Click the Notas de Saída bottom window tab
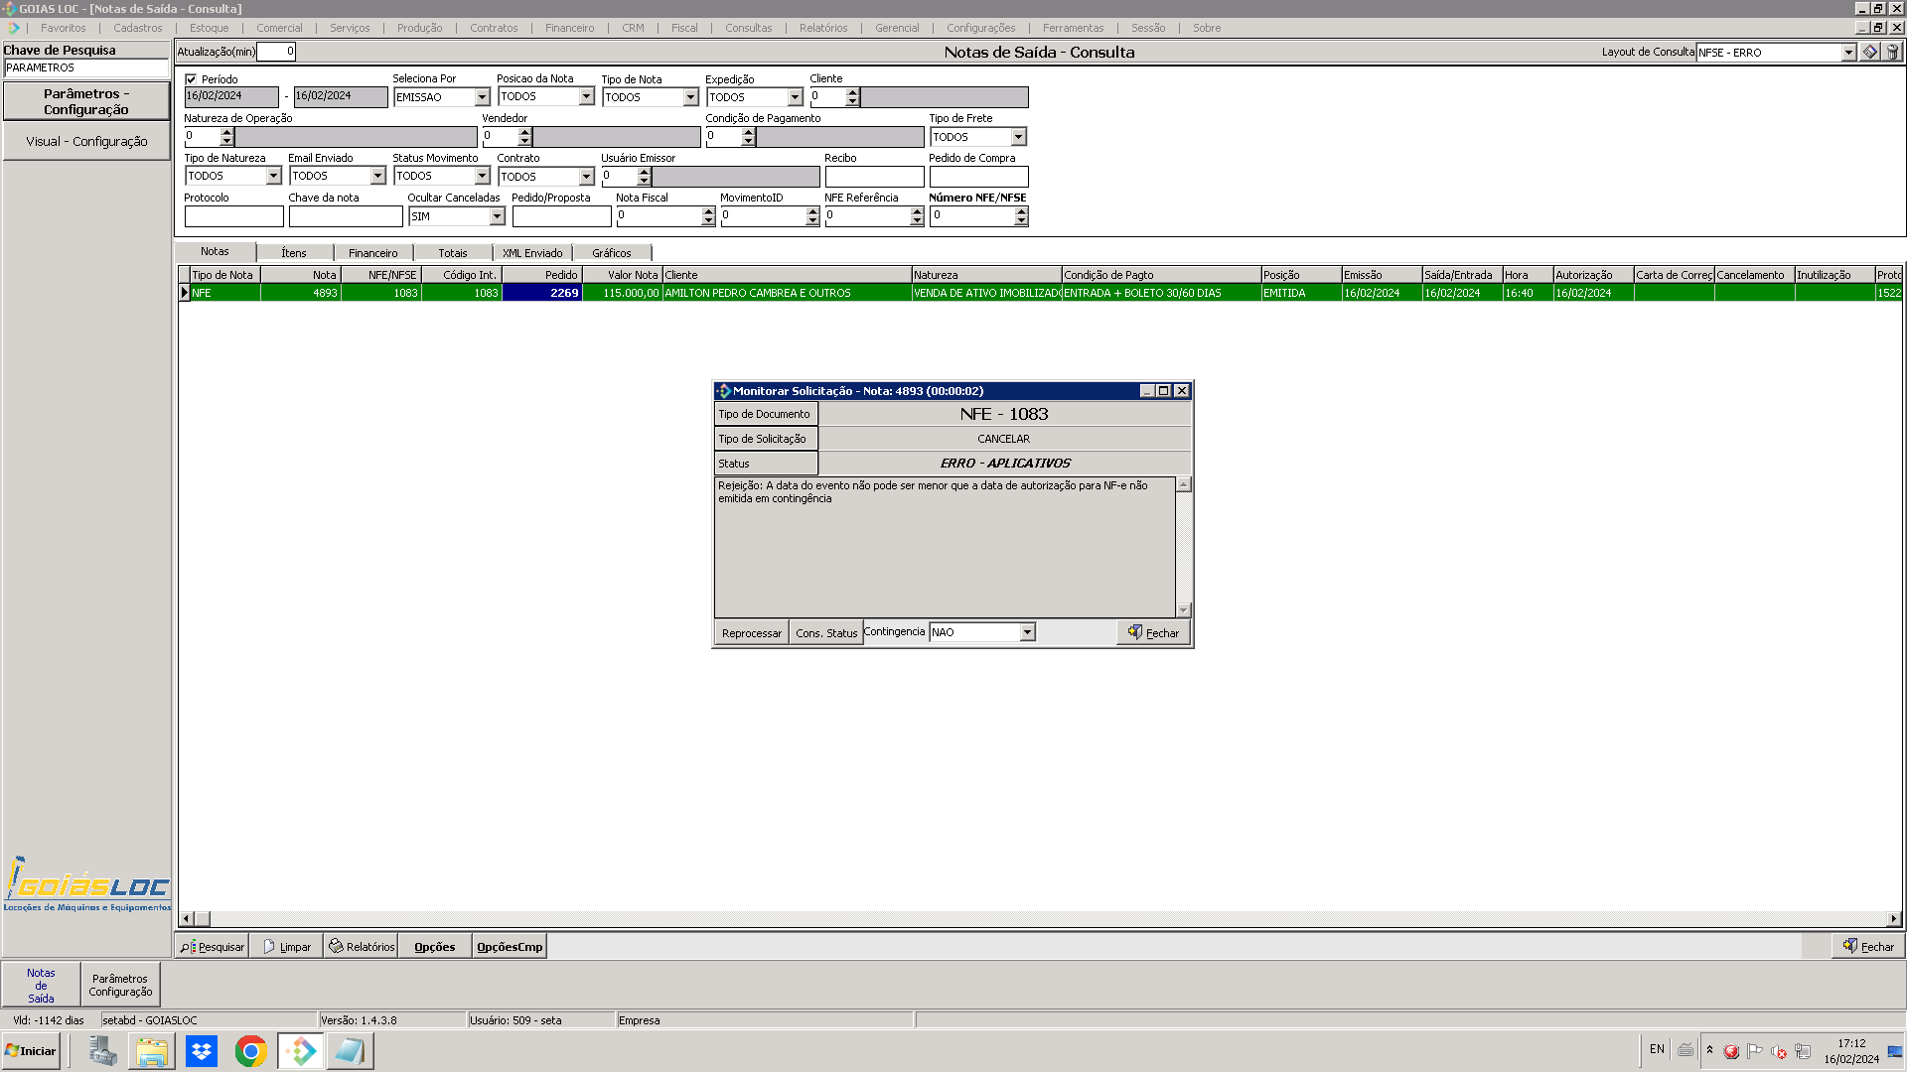 [x=41, y=986]
